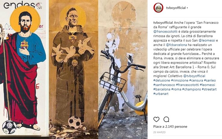Open #censura hashtag
The image size is (222, 139).
pos(196,80)
